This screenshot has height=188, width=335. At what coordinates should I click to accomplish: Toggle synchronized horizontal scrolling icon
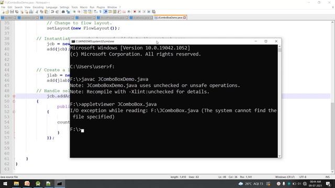(x=90, y=11)
